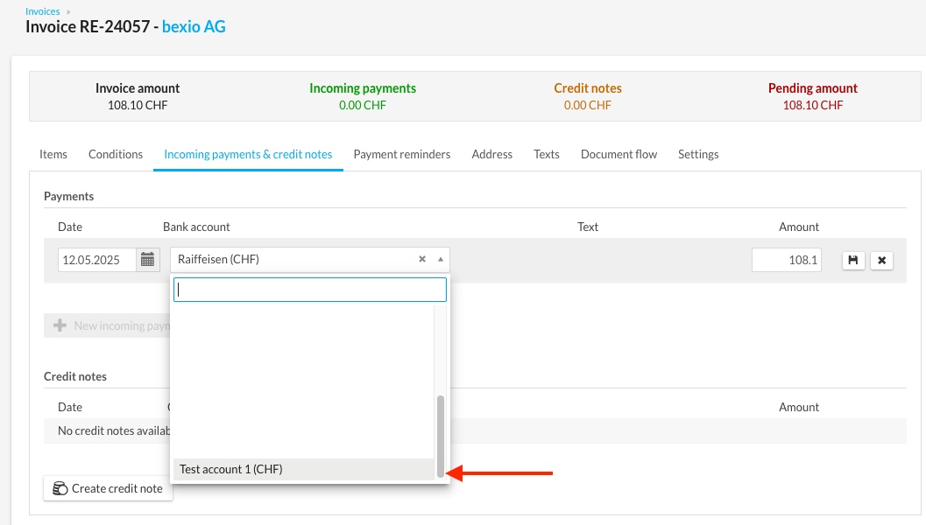Screen dimensions: 926x525
Task: Click the No credit notes available message
Action: (x=114, y=430)
